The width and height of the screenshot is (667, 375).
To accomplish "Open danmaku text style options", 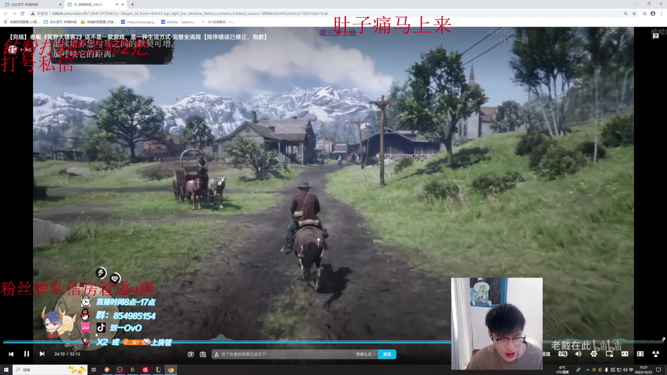I will pyautogui.click(x=216, y=354).
